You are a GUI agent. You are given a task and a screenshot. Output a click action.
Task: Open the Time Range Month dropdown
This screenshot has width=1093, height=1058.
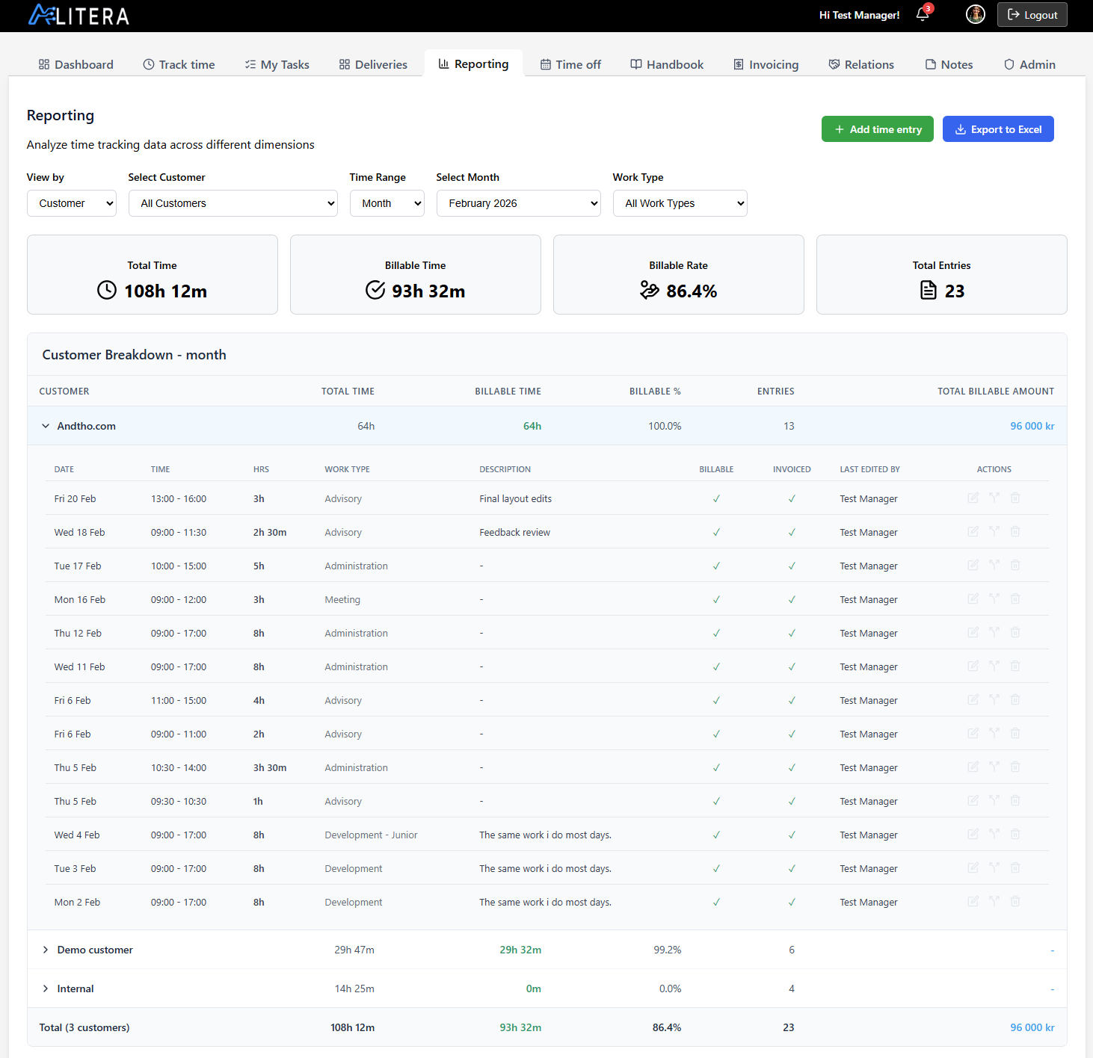[x=387, y=203]
